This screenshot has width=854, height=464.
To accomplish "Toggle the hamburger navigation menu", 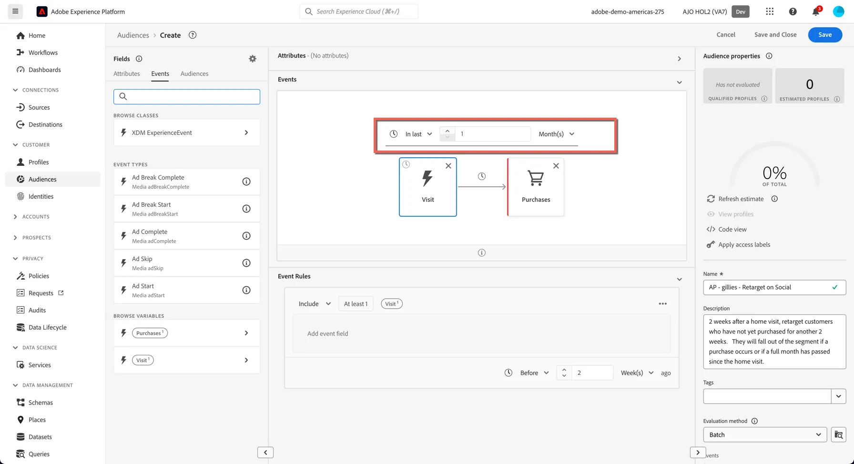I will point(15,11).
